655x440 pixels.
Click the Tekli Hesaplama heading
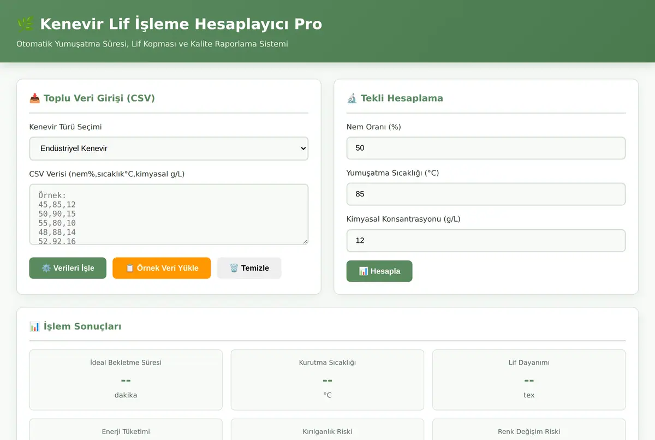tap(402, 98)
